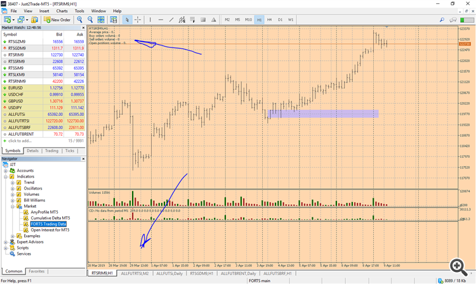
Task: Open profiles dropdown arrow
Action: (27, 20)
